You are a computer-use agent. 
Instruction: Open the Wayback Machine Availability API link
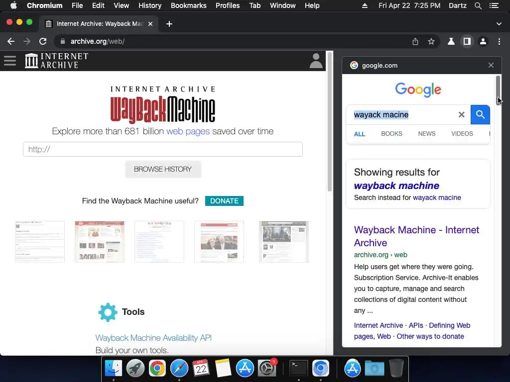(153, 338)
